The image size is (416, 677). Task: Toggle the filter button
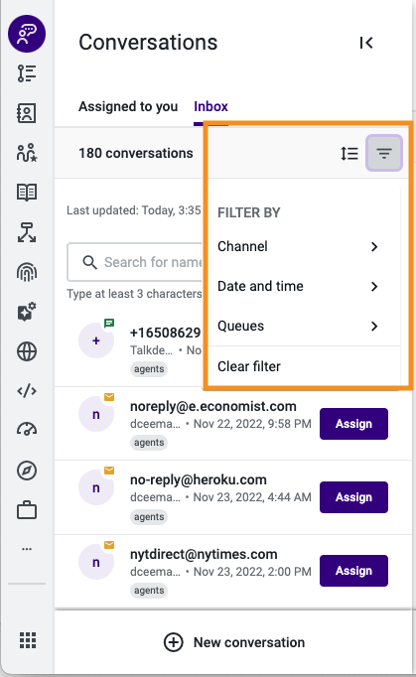[x=384, y=153]
